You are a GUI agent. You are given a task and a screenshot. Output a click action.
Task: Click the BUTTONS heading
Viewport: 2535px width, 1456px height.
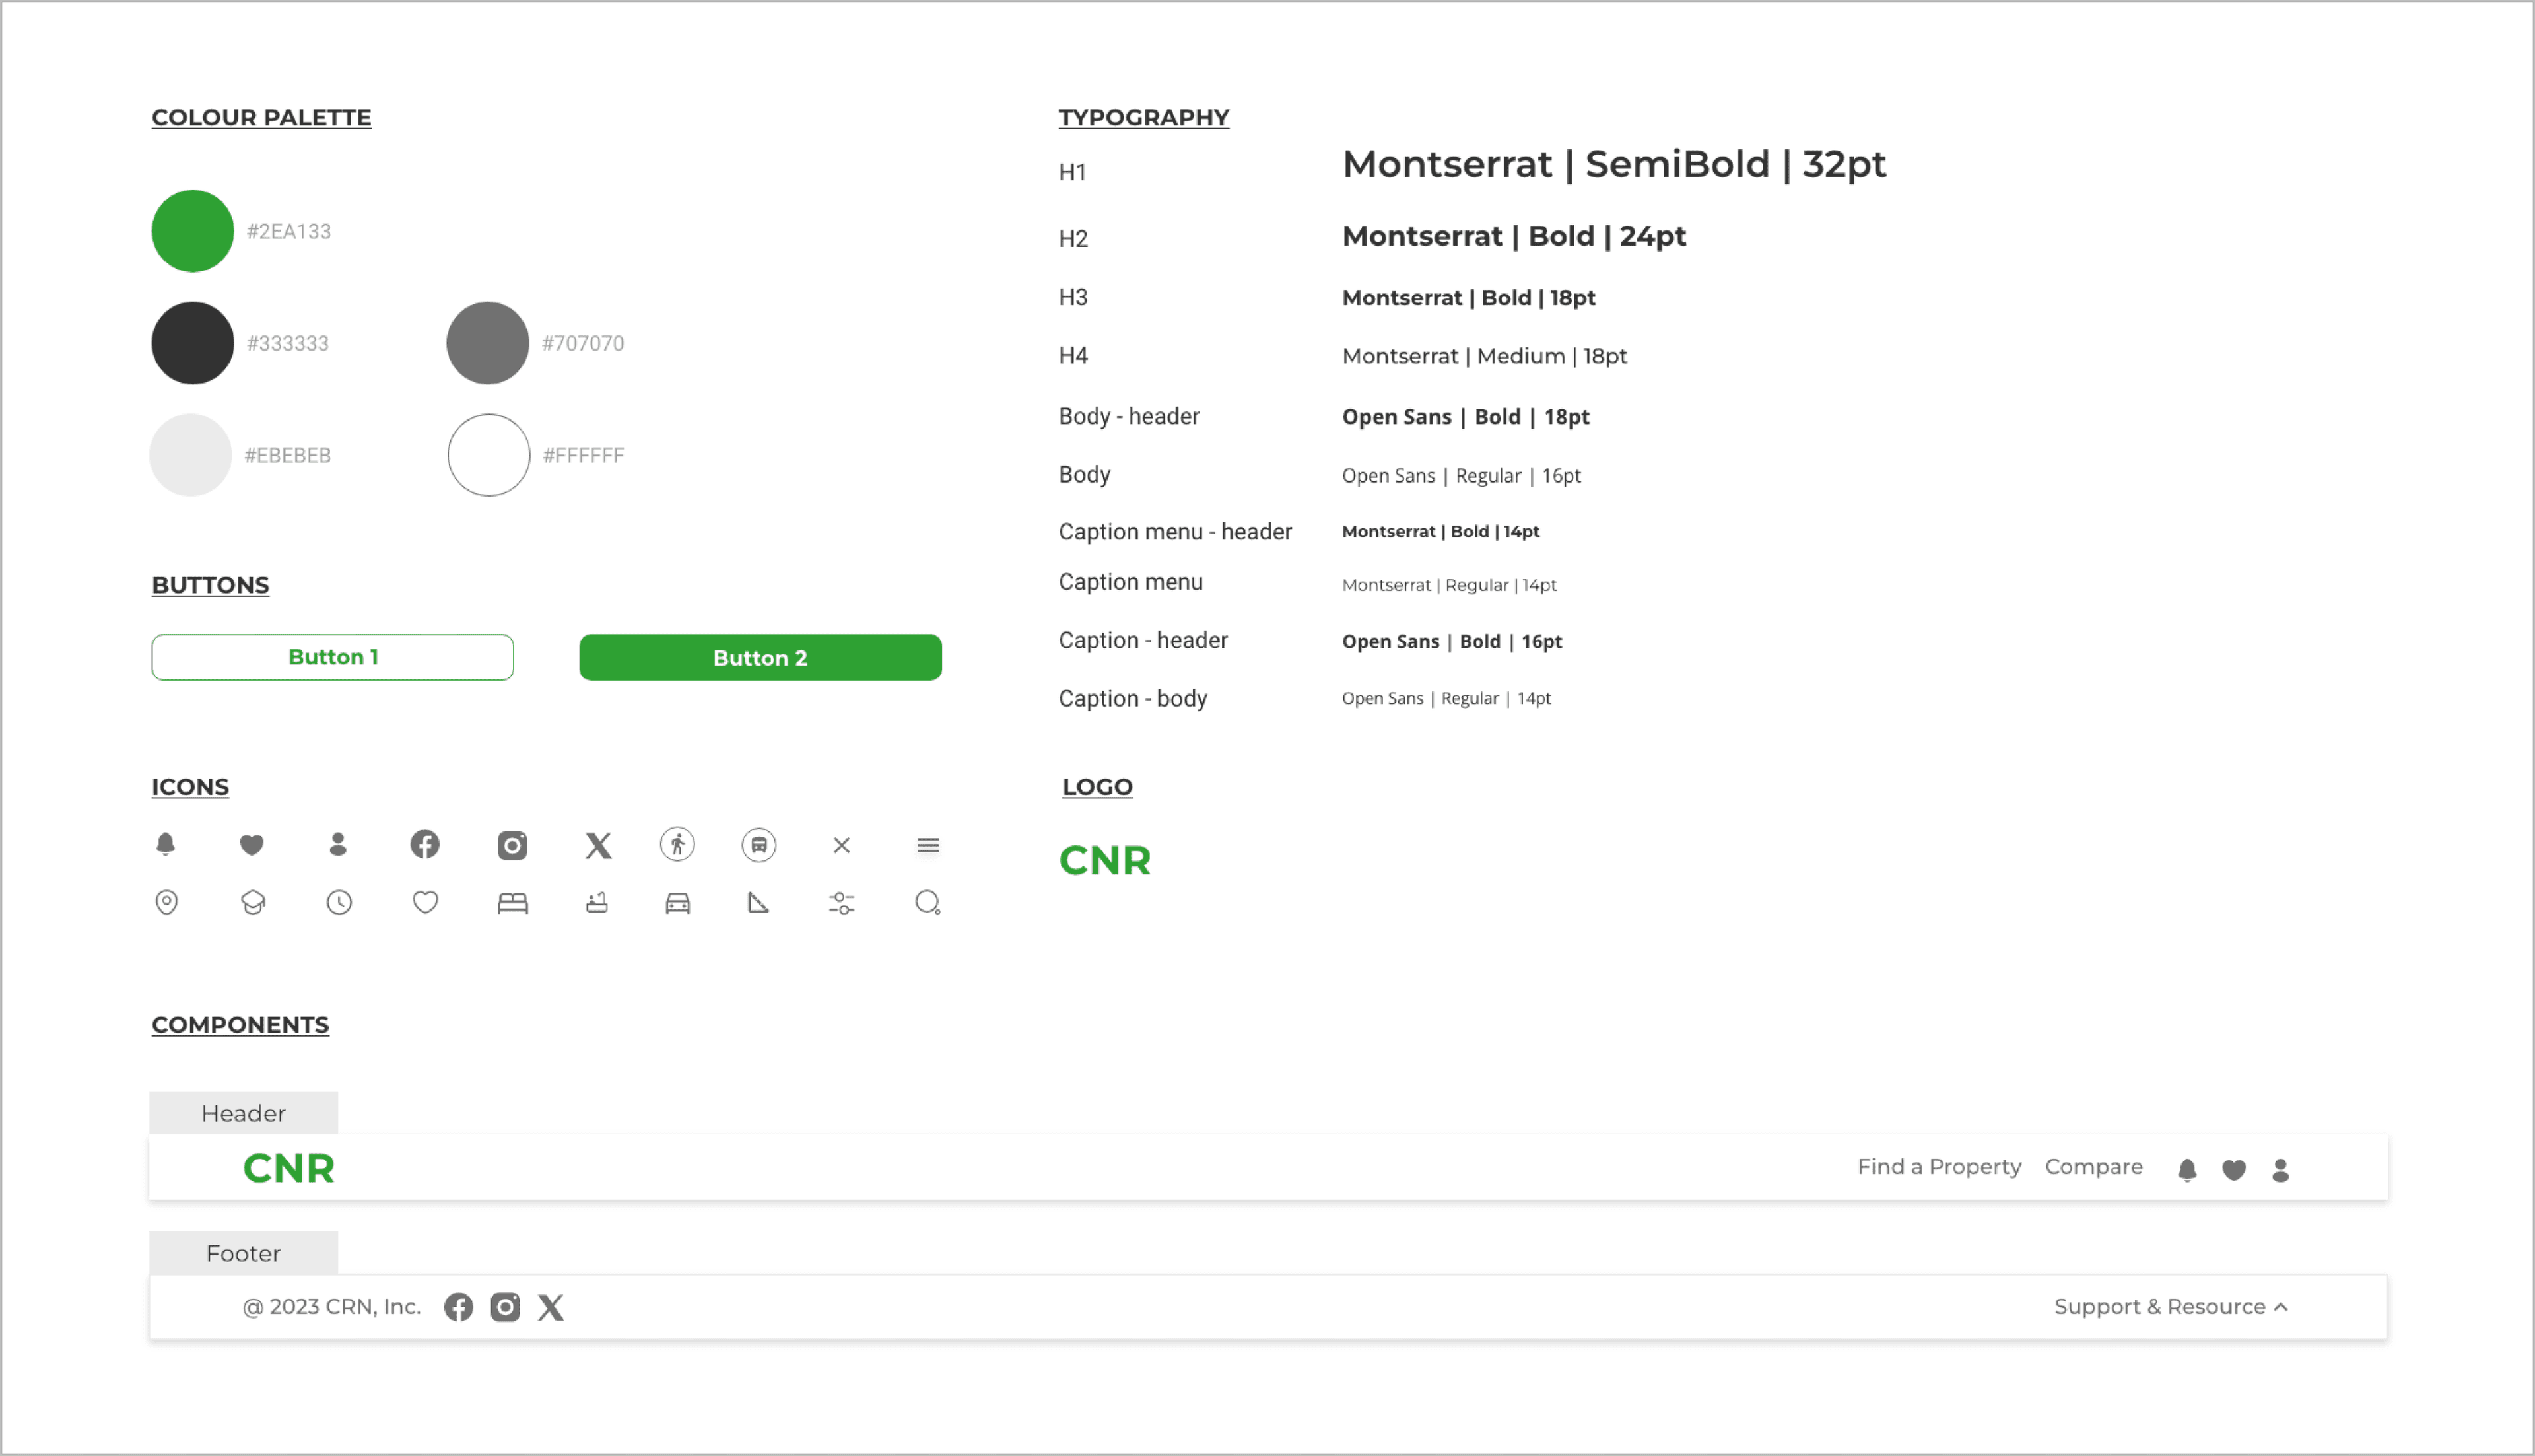pyautogui.click(x=210, y=586)
